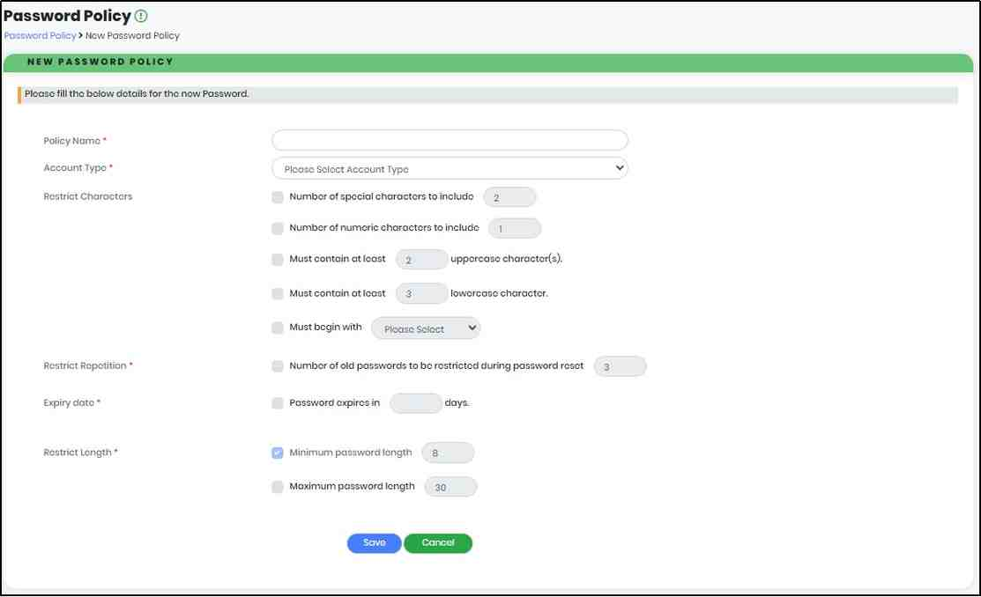
Task: Click the lowercase character count field
Action: 421,294
